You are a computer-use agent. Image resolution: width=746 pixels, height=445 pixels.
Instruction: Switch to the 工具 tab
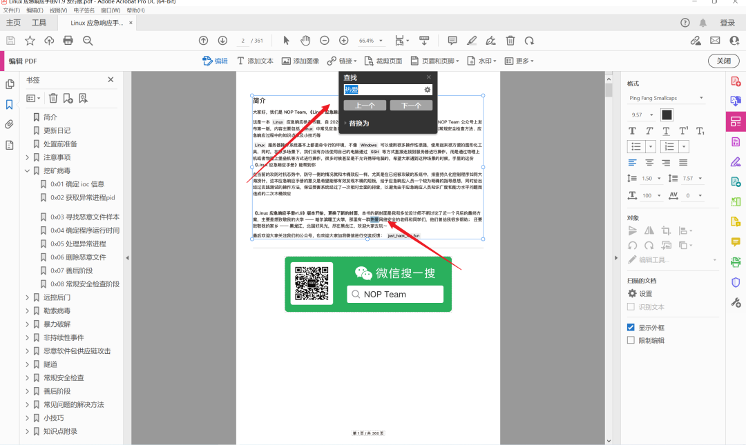[39, 23]
